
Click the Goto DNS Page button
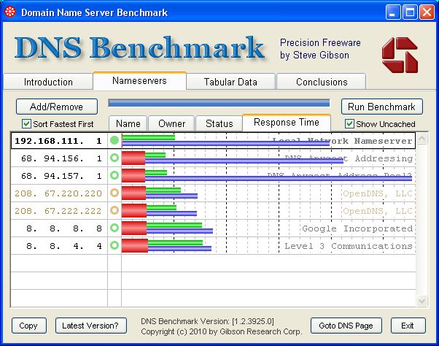tap(346, 326)
